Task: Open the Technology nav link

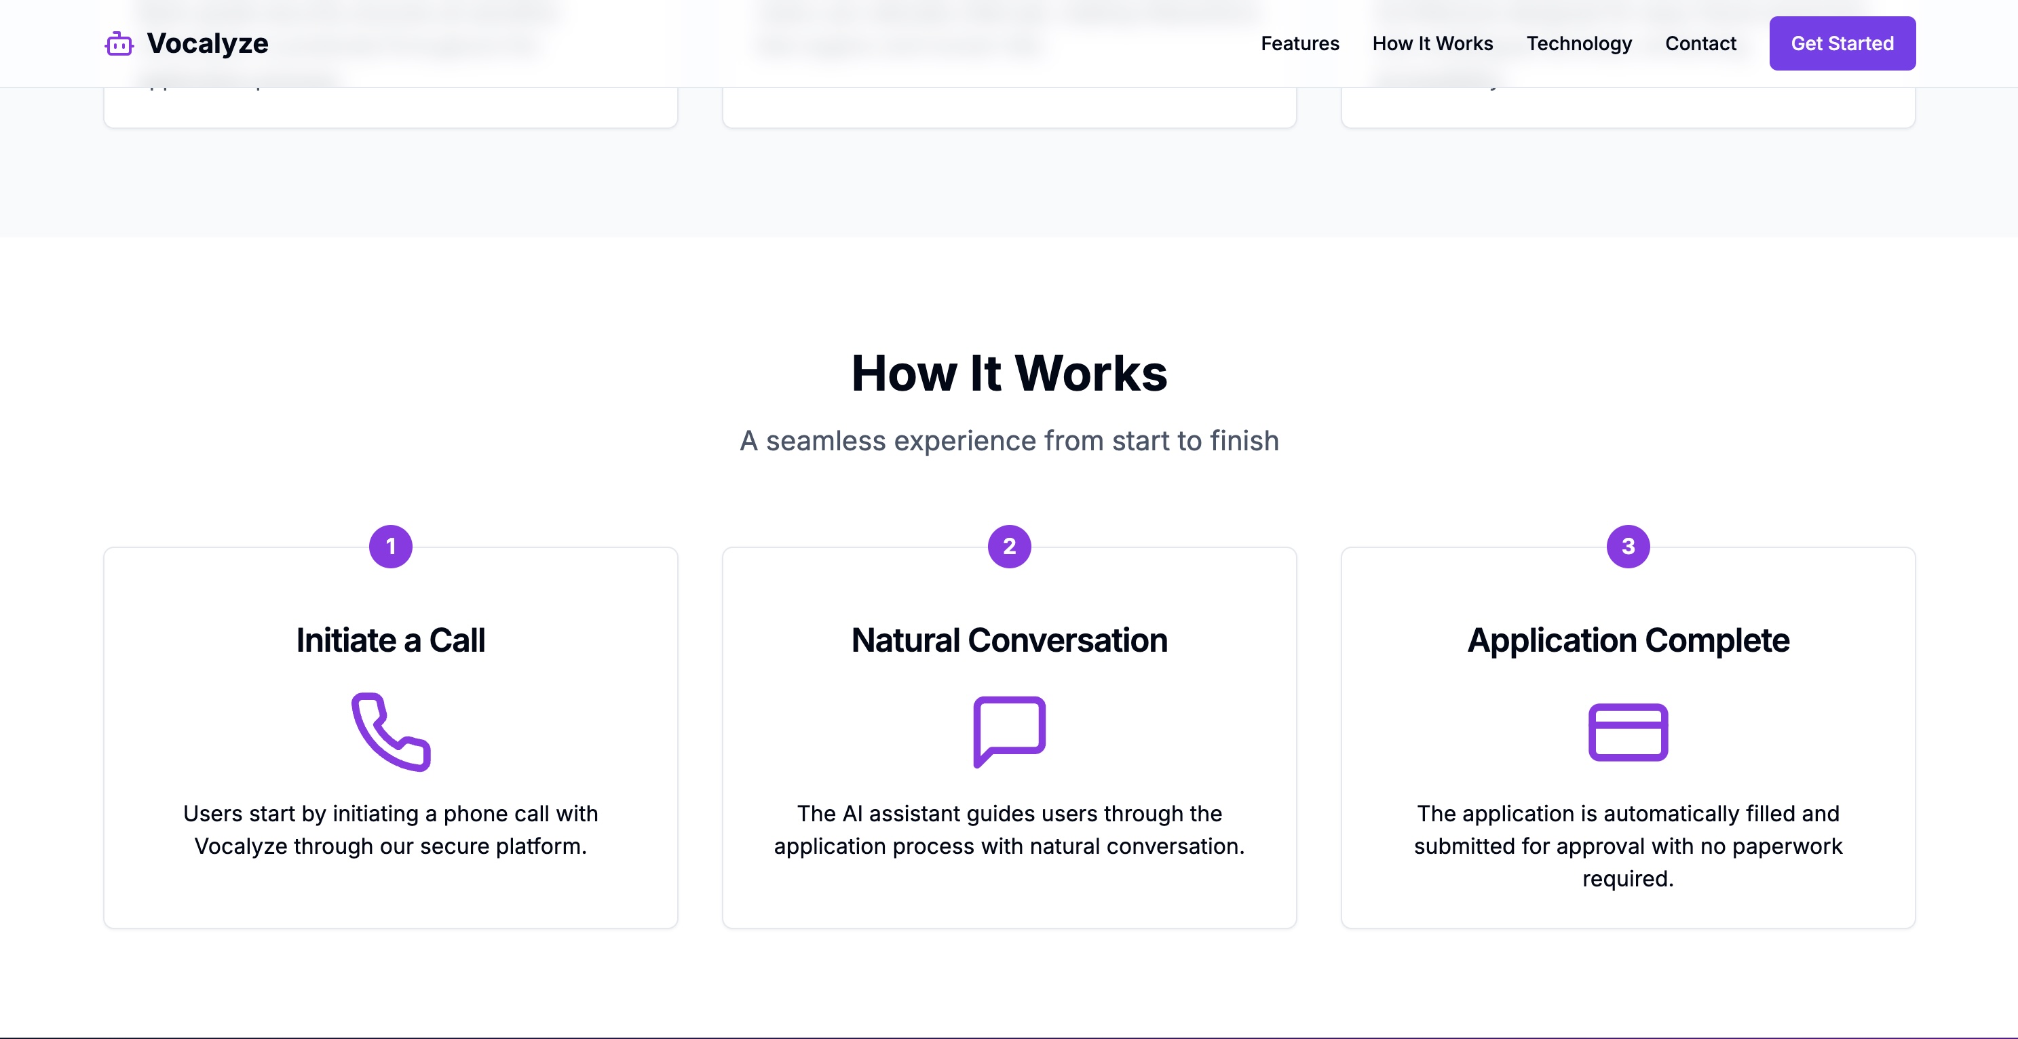Action: point(1578,44)
